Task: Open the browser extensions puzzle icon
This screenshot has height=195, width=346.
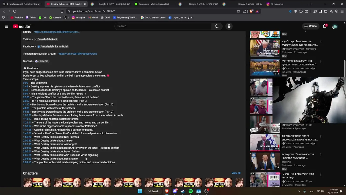Action: pyautogui.click(x=301, y=11)
